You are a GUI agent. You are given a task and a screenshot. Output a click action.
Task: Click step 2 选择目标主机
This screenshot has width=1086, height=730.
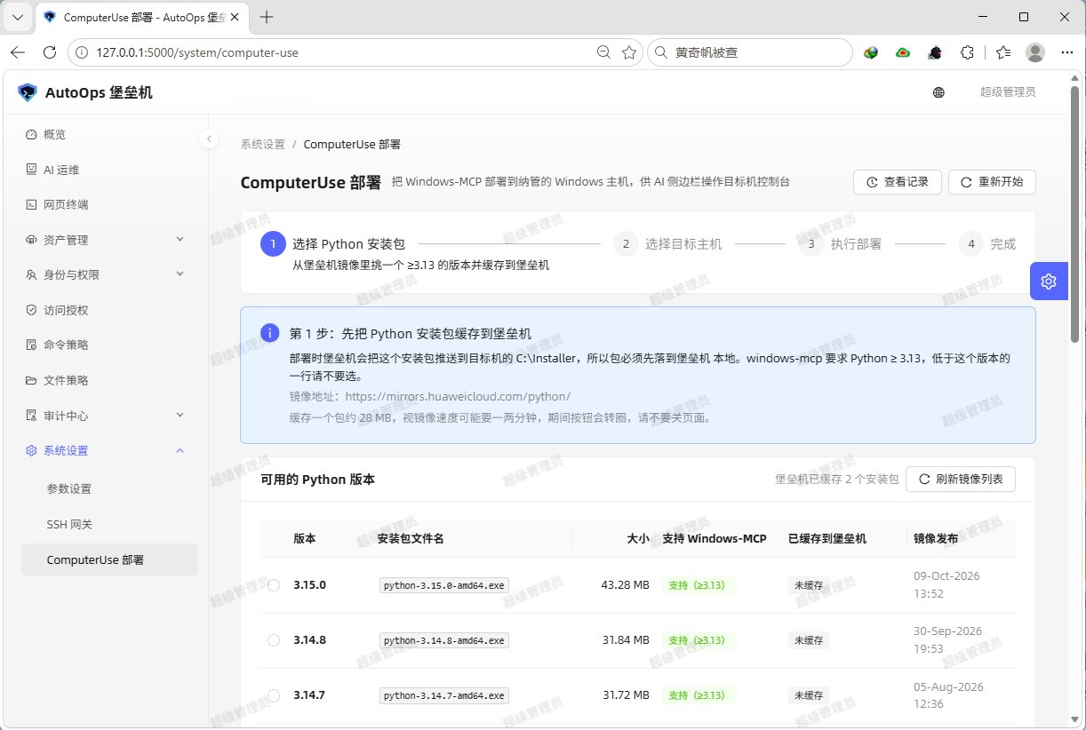pyautogui.click(x=668, y=244)
